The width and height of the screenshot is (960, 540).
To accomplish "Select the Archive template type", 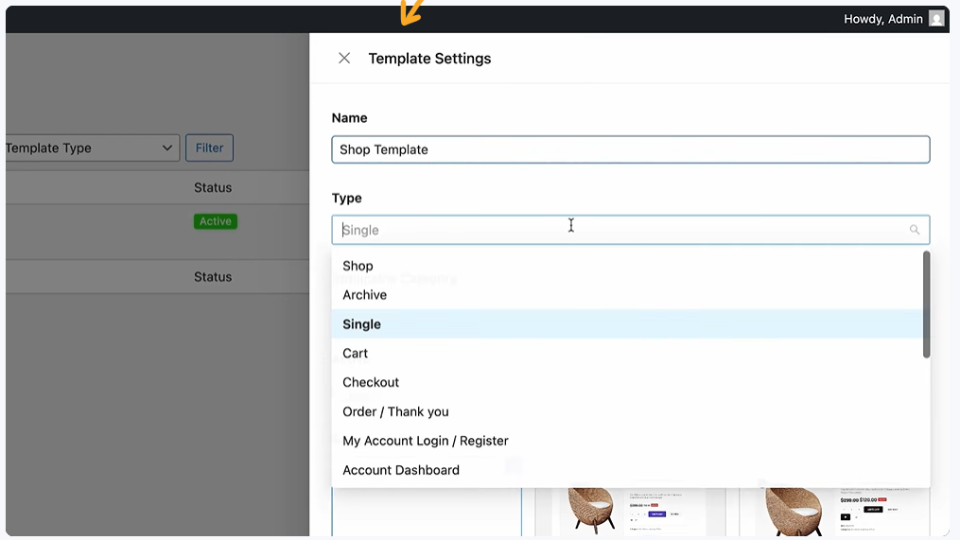I will (364, 295).
